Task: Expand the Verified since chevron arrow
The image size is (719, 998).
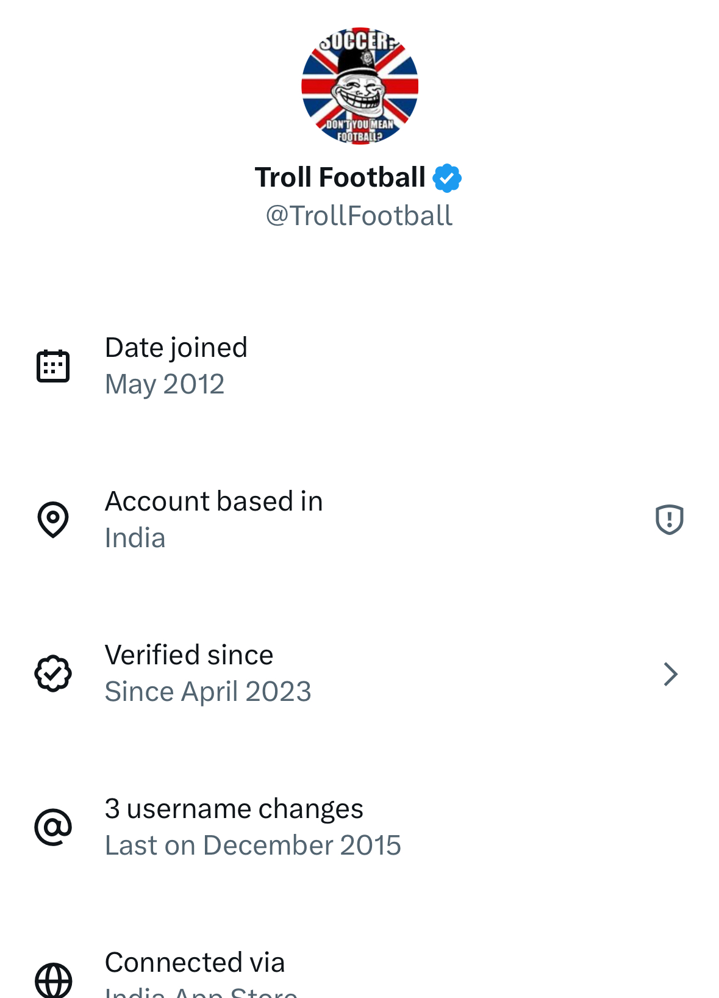Action: (x=670, y=674)
